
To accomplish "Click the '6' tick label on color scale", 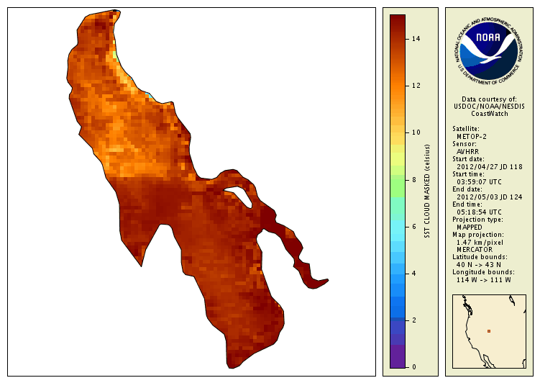I will coord(414,227).
